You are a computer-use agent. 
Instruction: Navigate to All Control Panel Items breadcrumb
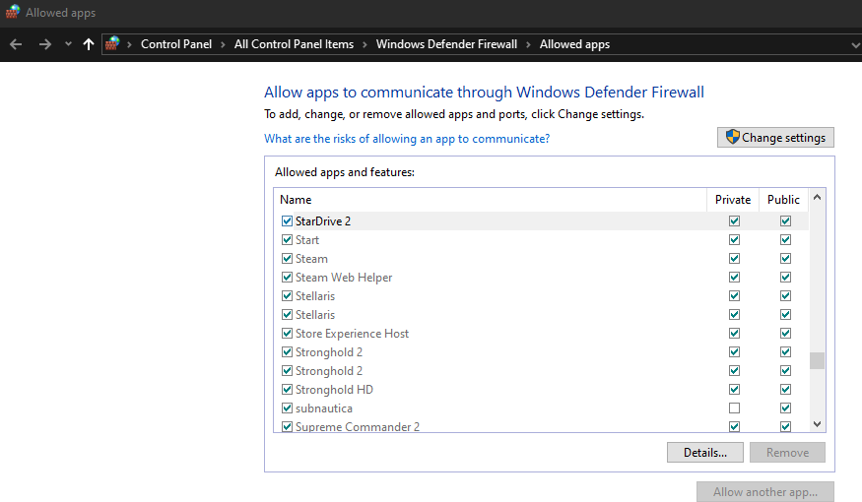click(294, 44)
